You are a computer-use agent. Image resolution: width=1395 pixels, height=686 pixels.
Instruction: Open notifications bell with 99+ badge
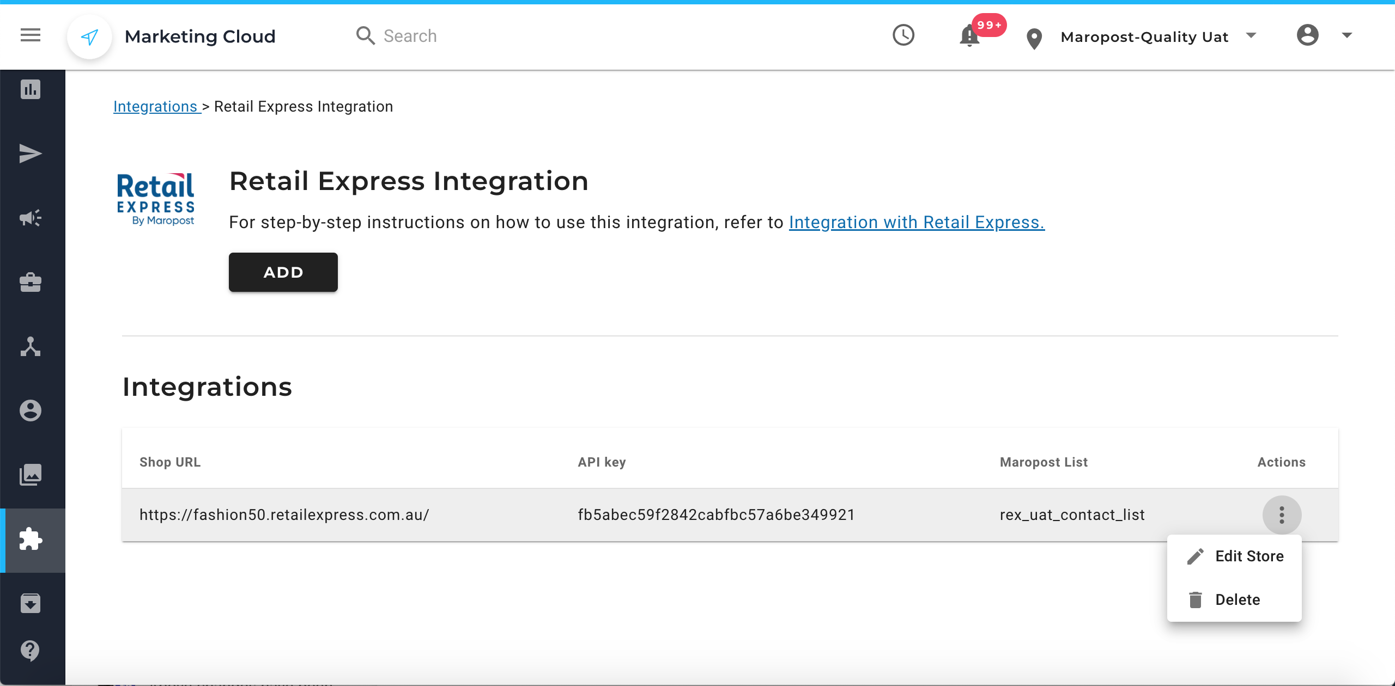970,36
